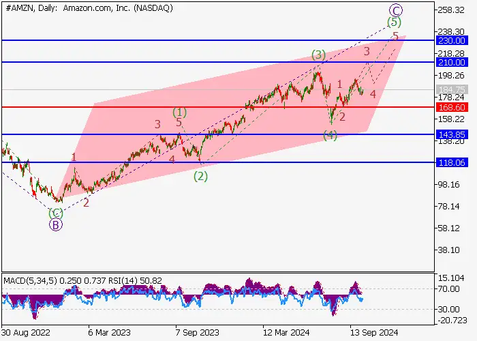Select the green (1) wave label
The width and height of the screenshot is (477, 341).
(180, 112)
